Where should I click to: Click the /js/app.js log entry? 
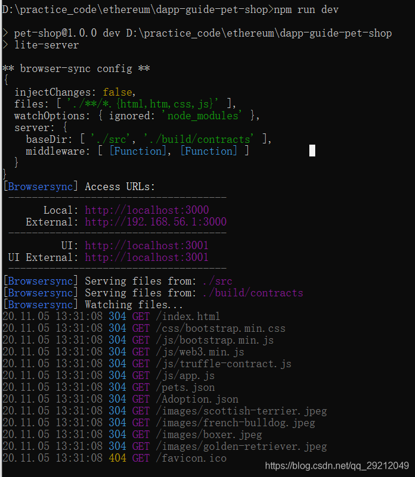tap(108, 375)
